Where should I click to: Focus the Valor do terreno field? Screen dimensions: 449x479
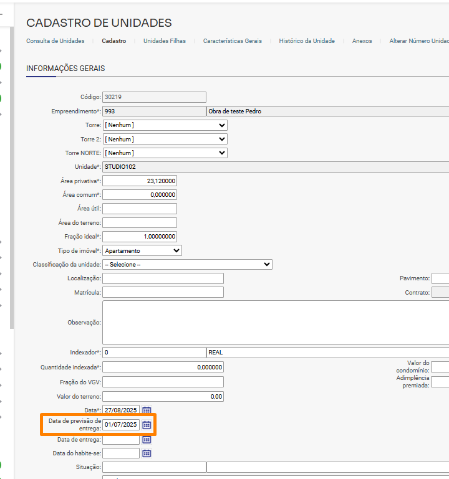click(x=163, y=397)
